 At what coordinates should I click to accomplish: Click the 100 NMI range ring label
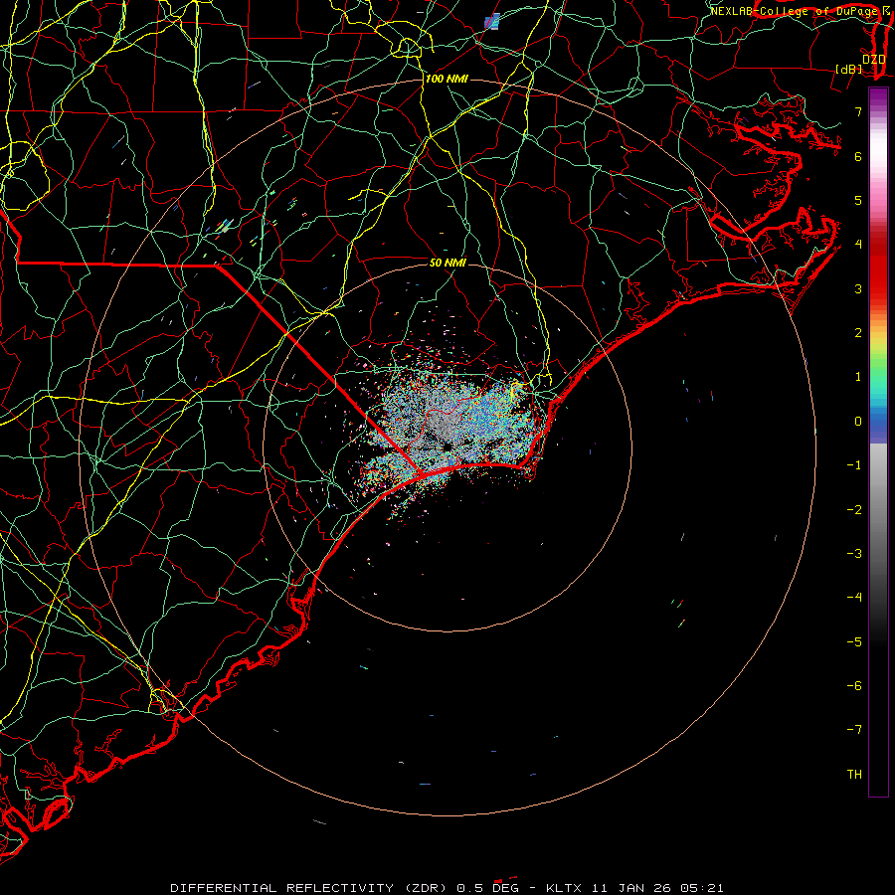447,79
